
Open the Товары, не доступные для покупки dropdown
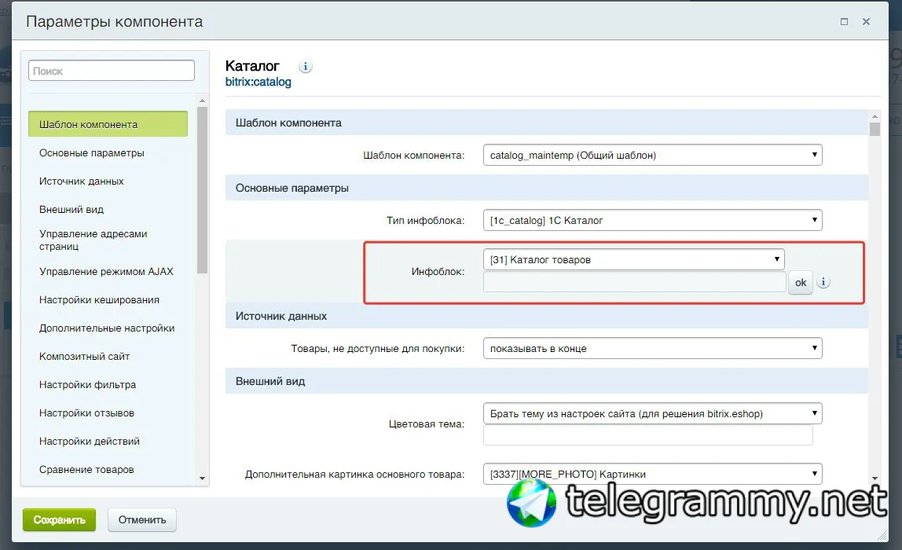click(652, 348)
